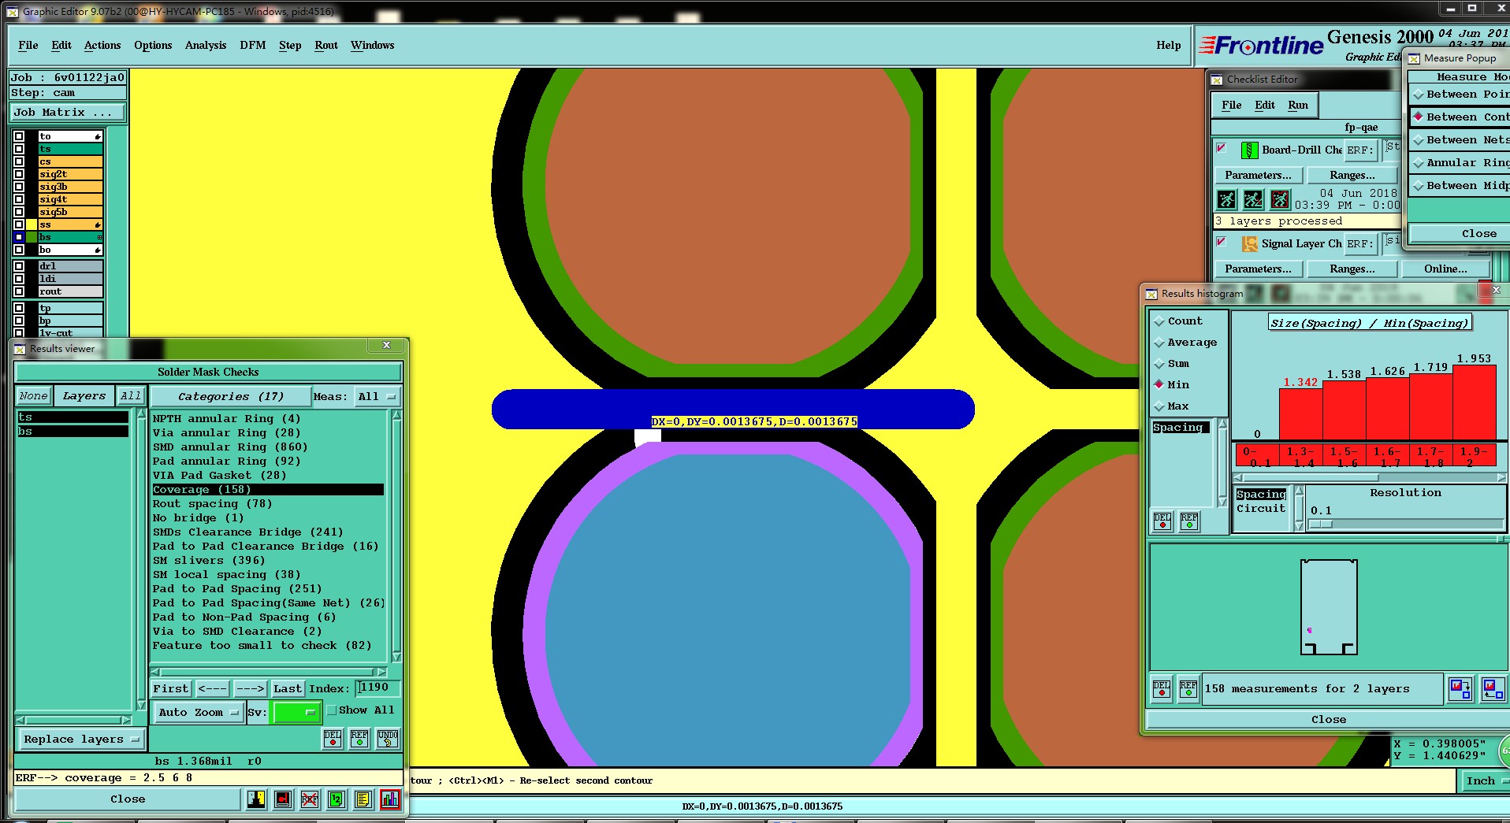Click the First button in Results viewer

pos(171,688)
